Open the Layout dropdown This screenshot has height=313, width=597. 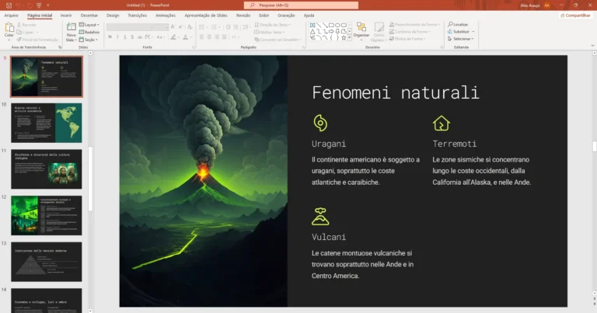coord(89,25)
